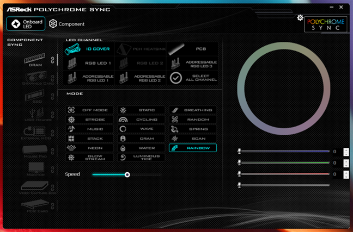The height and width of the screenshot is (232, 353).
Task: Toggle the DRAM sync link icon
Action: tap(52, 60)
